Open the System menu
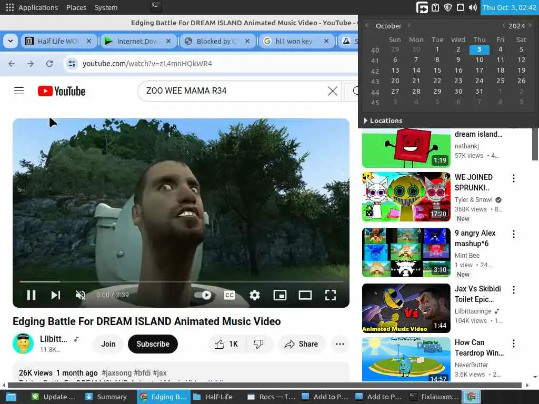 (106, 7)
